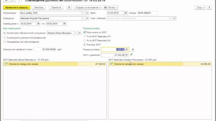Open Создать на основании dropdown
This screenshot has width=216, height=121.
coord(87,7)
